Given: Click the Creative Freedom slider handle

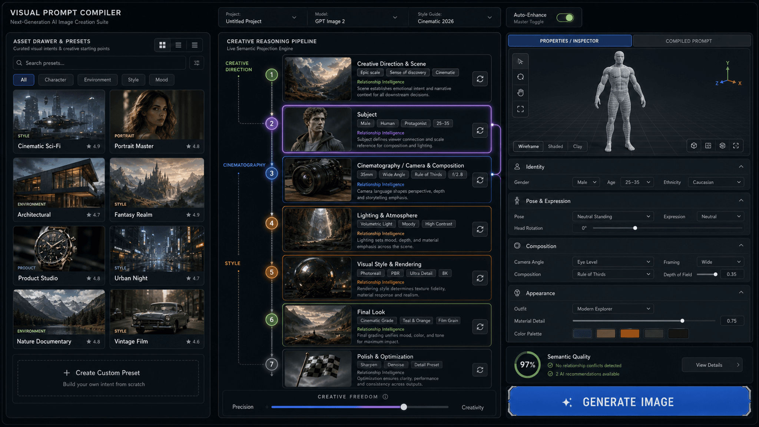Looking at the screenshot, I should tap(404, 407).
